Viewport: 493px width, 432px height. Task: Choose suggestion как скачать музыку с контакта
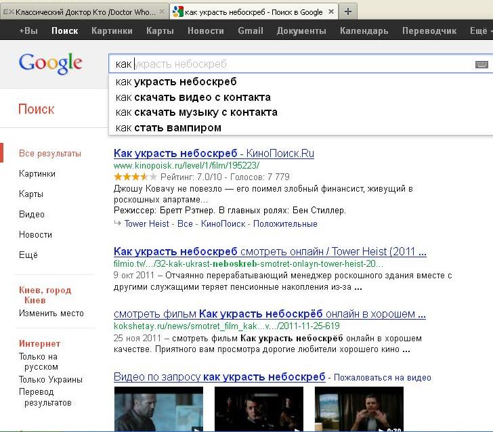pyautogui.click(x=196, y=112)
